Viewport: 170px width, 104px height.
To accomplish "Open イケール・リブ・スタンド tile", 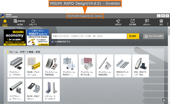I will [x=52, y=90].
